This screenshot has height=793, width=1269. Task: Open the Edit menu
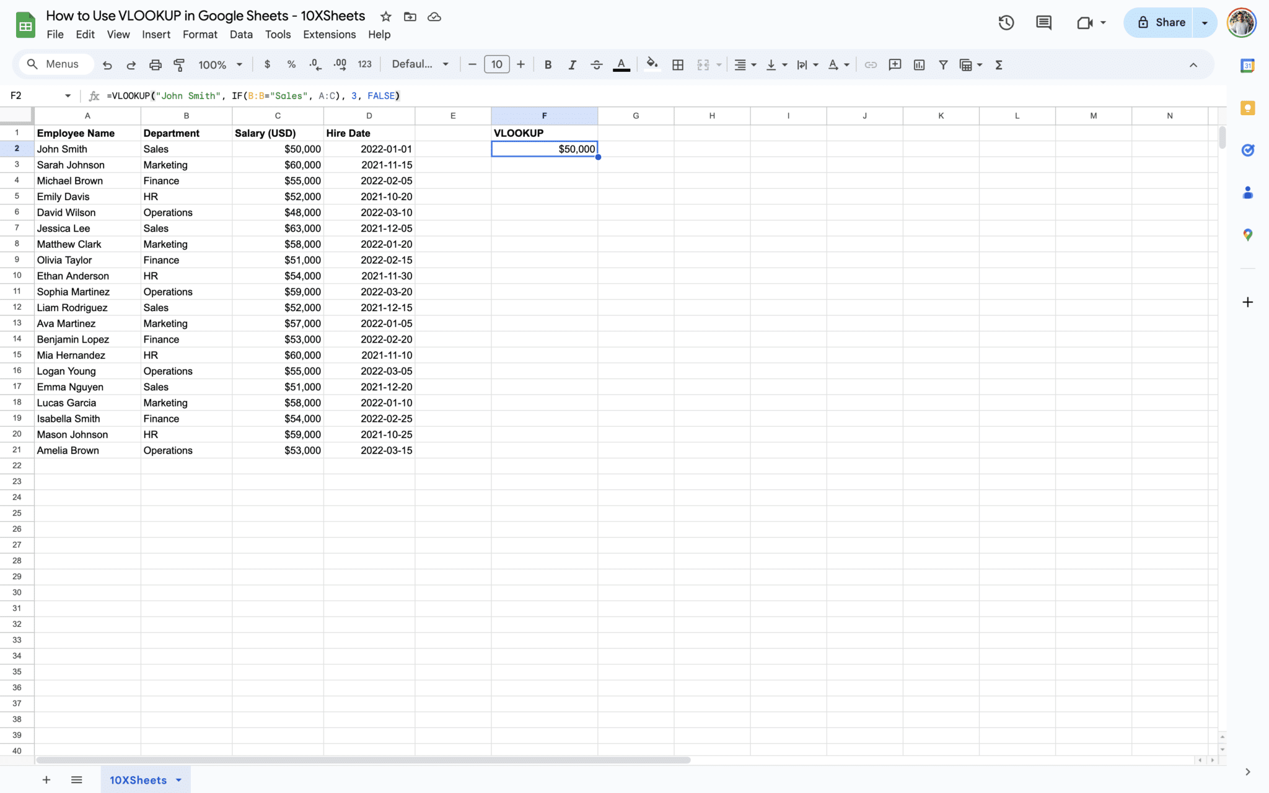85,35
